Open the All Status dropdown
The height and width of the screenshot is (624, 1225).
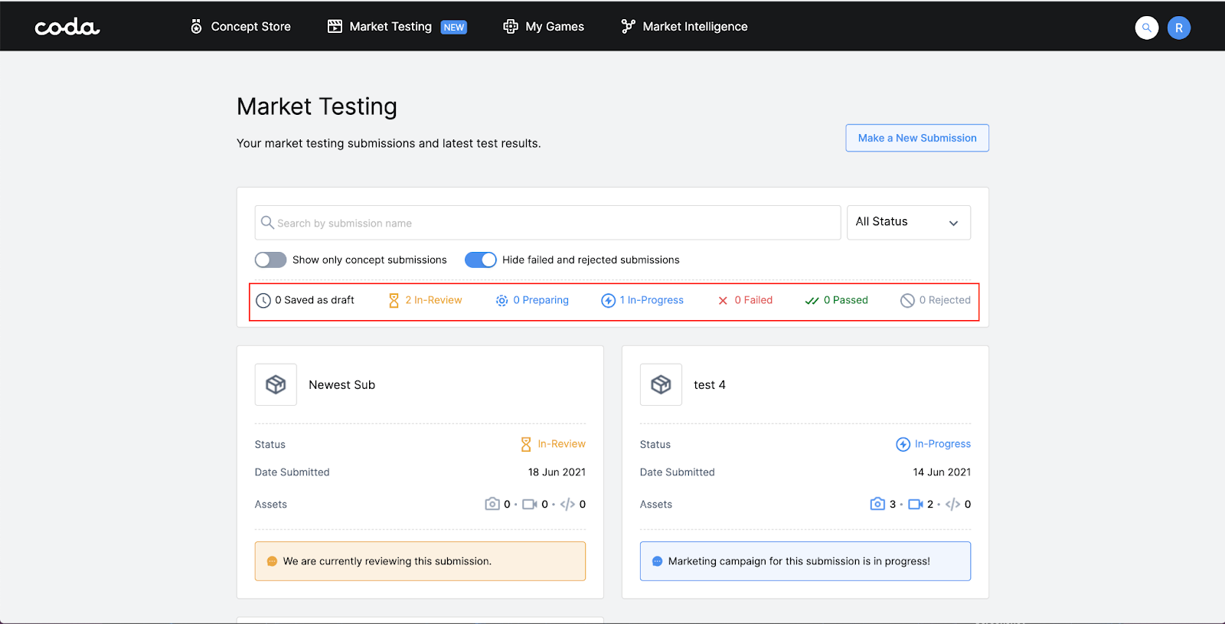908,222
